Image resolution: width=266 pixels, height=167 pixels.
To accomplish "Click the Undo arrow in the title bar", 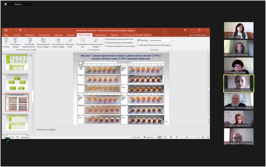I will coord(11,30).
